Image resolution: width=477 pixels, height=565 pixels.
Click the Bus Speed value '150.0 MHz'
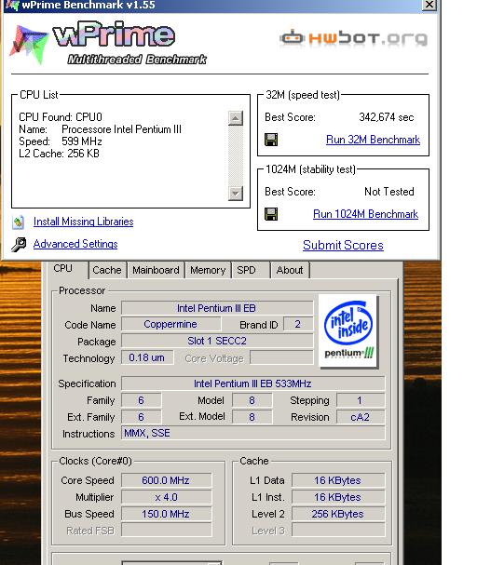pyautogui.click(x=166, y=514)
